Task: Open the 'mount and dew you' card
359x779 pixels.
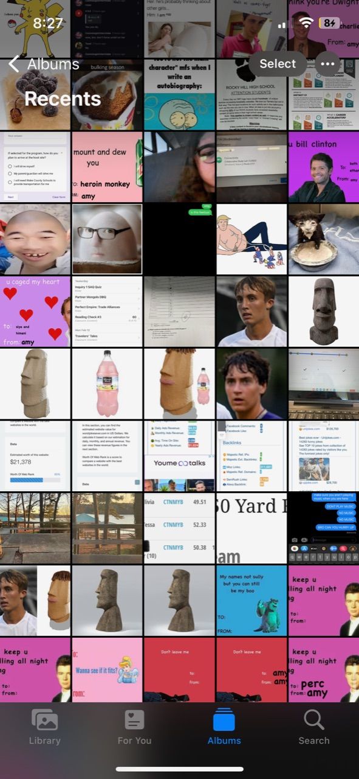Action: (107, 167)
